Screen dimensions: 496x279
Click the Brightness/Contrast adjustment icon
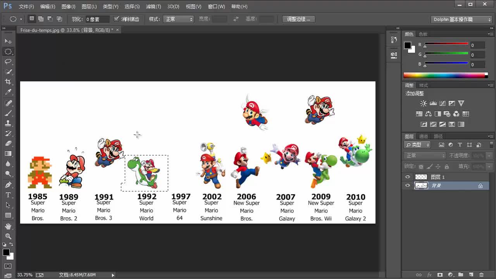[x=424, y=102]
